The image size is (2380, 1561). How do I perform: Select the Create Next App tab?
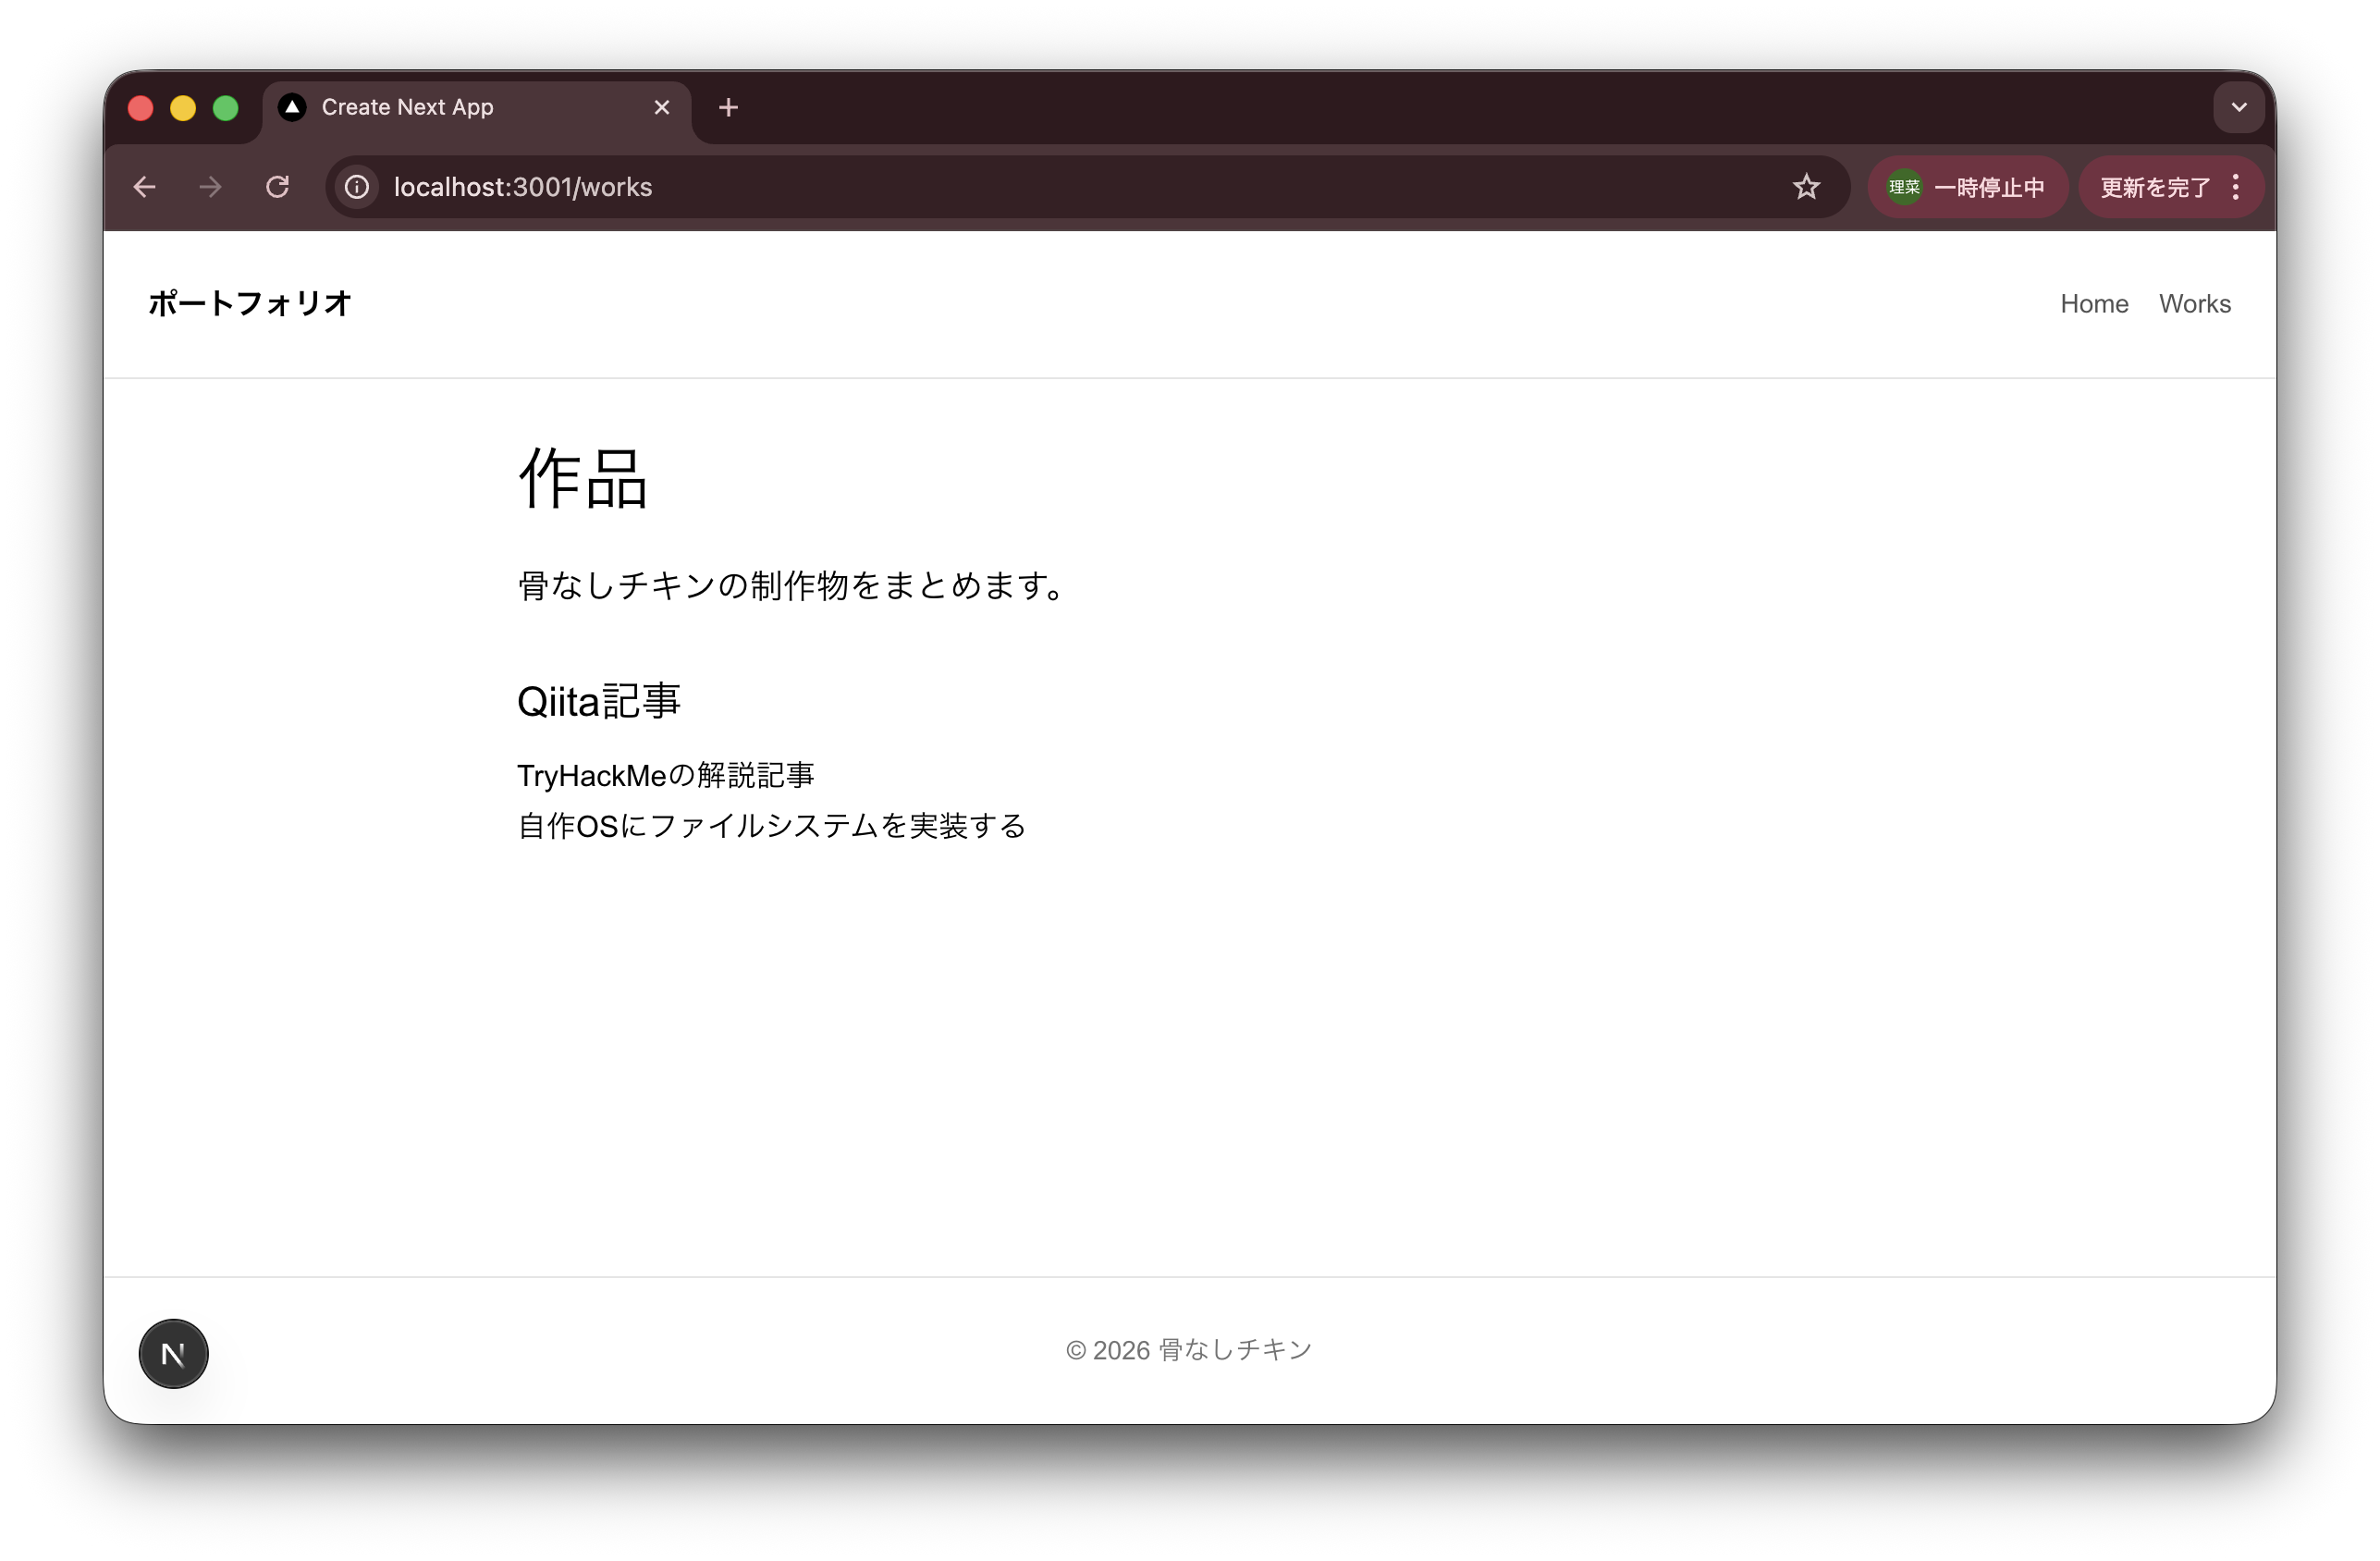[x=450, y=107]
